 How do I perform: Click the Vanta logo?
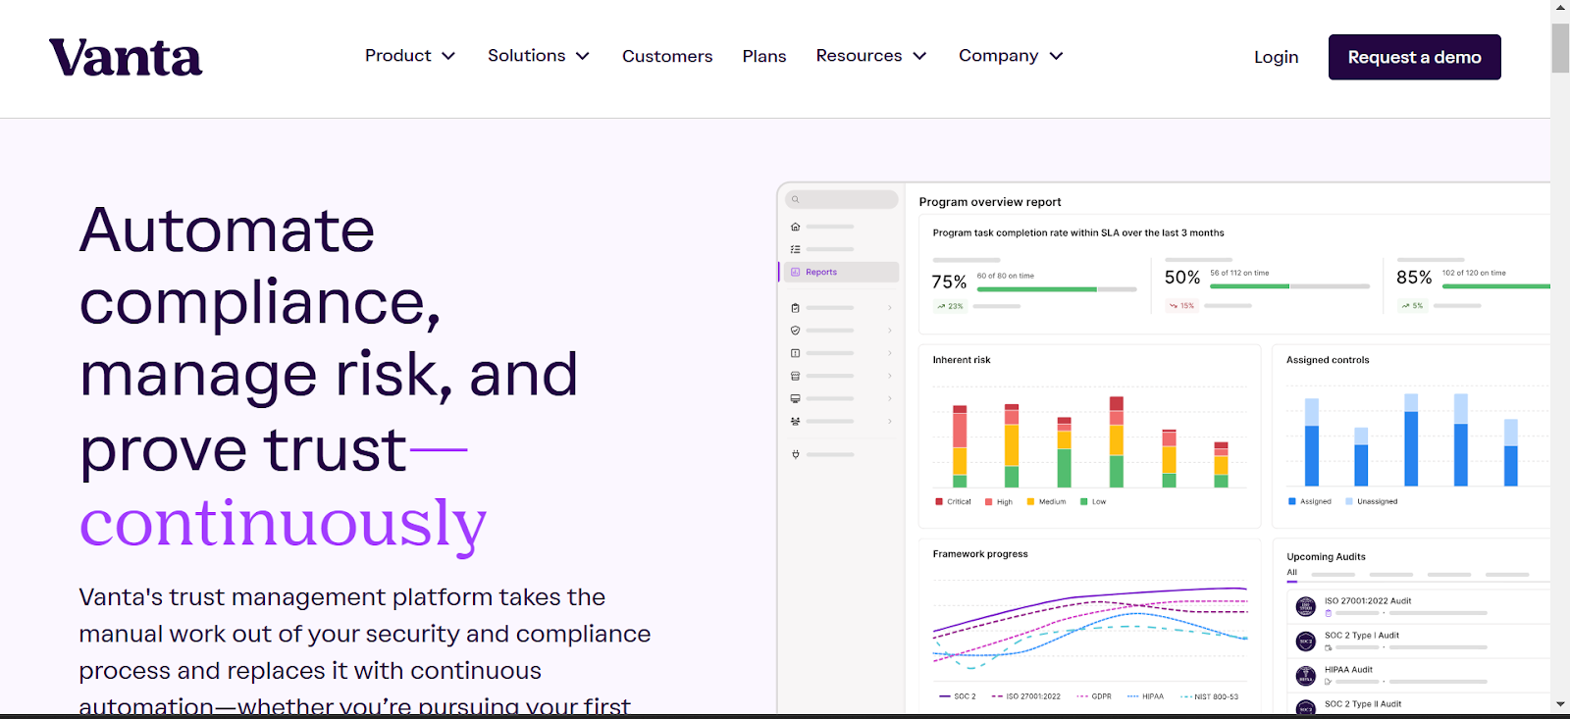click(x=126, y=58)
